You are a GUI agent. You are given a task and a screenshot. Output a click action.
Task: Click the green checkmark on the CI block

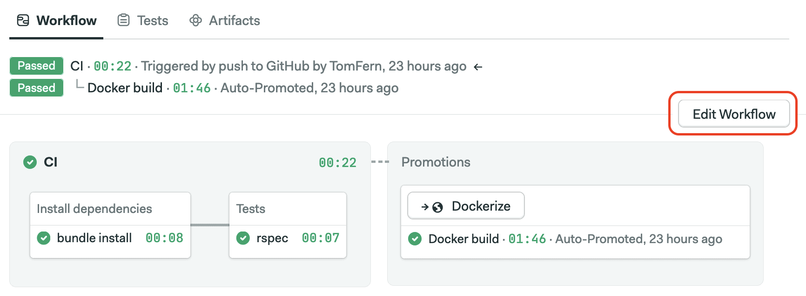click(29, 162)
